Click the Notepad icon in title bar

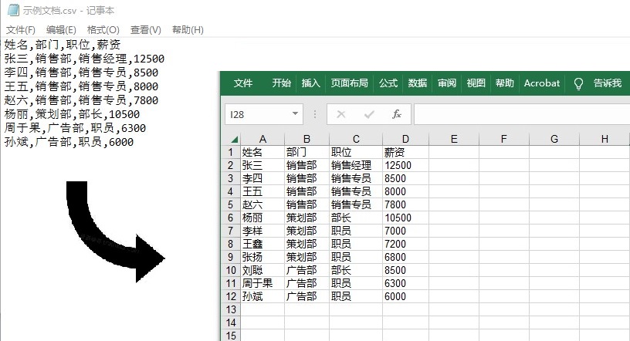[x=13, y=10]
